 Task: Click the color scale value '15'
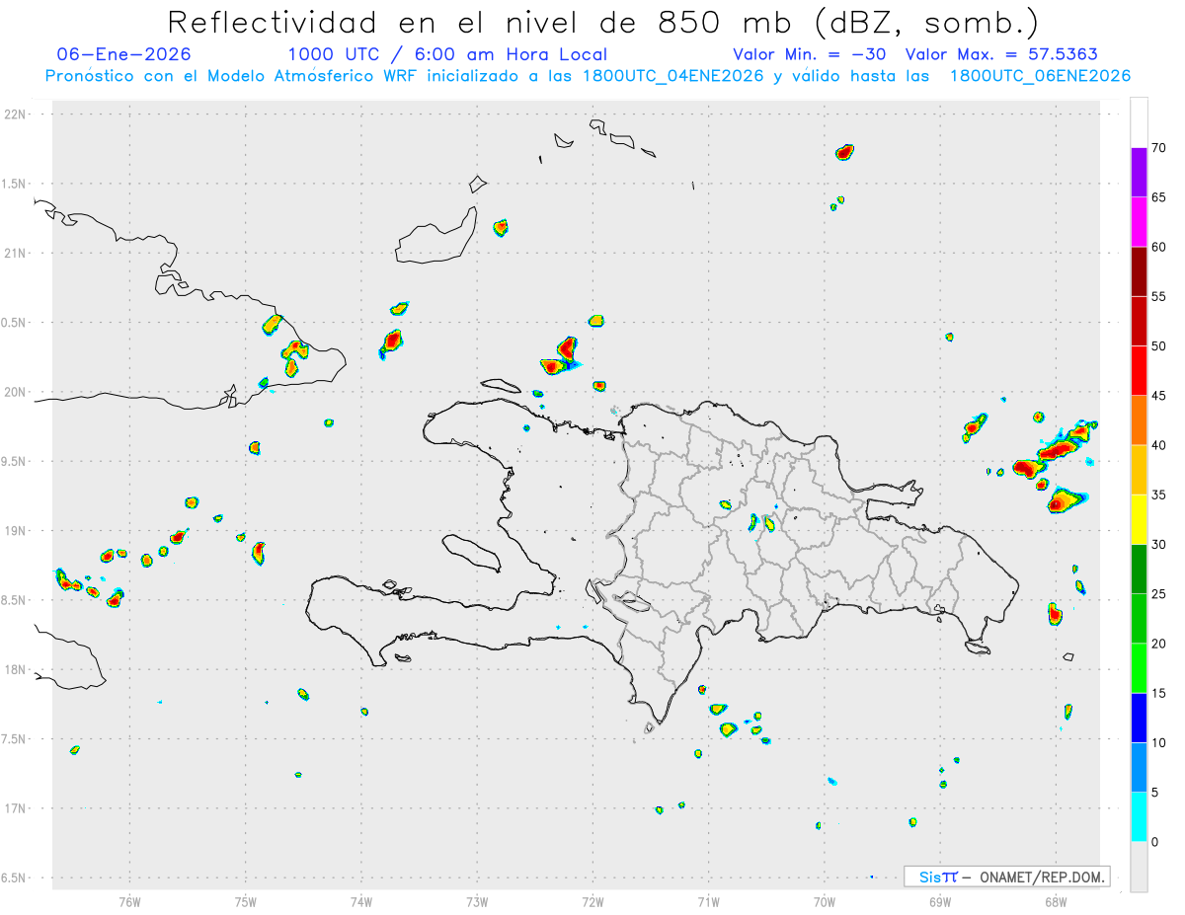[x=1158, y=693]
